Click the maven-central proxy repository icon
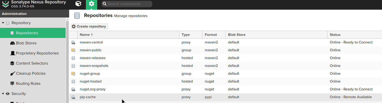This screenshot has width=382, height=103. [x=73, y=42]
